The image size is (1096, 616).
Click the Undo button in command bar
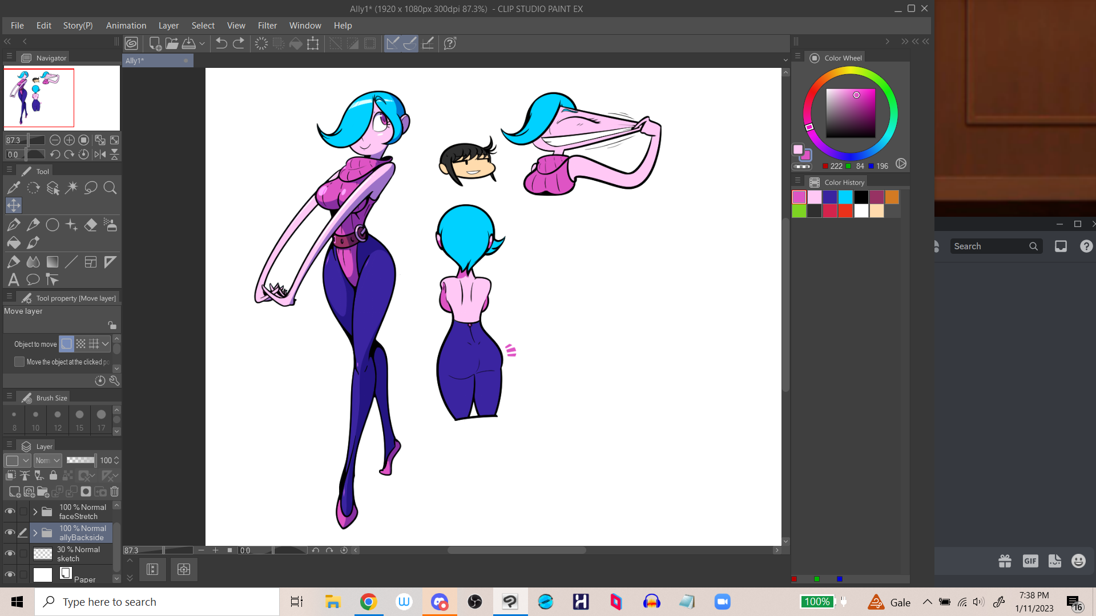[221, 43]
